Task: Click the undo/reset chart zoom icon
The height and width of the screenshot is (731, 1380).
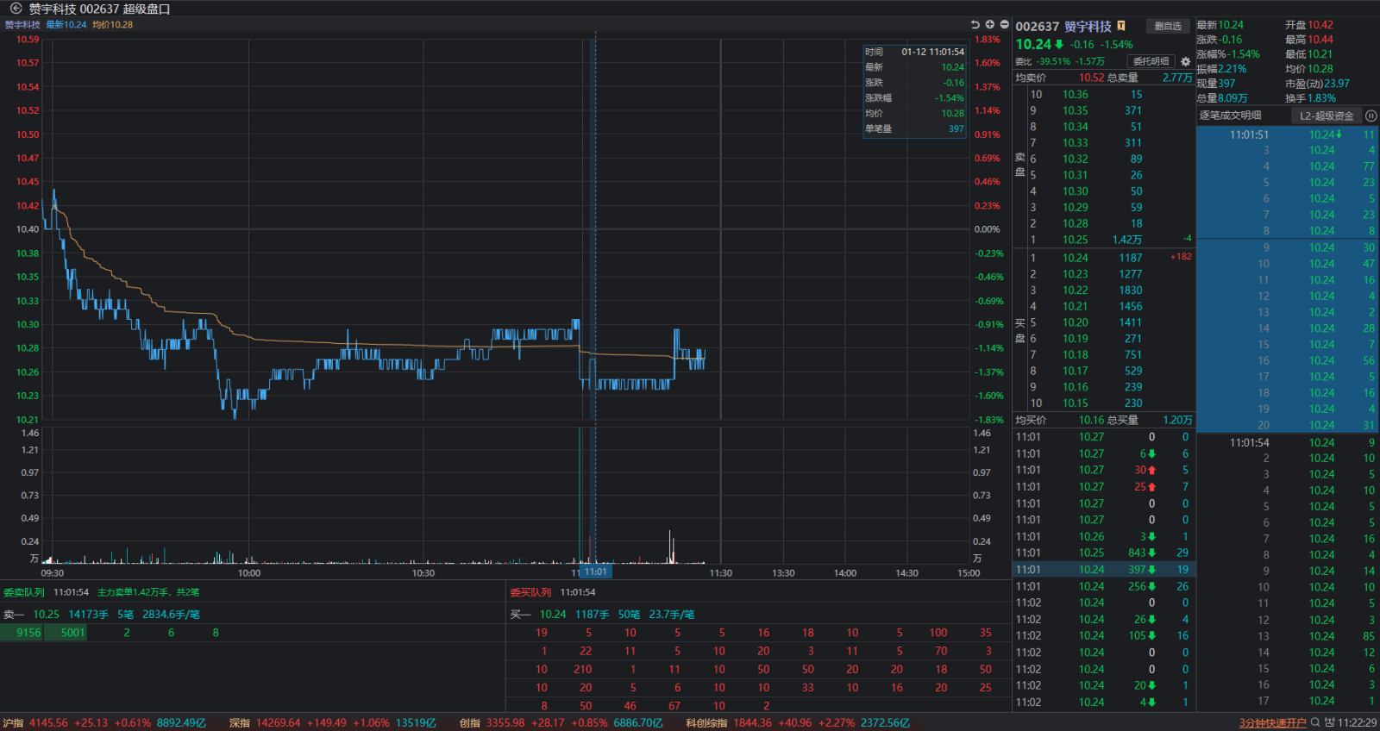Action: pos(975,24)
